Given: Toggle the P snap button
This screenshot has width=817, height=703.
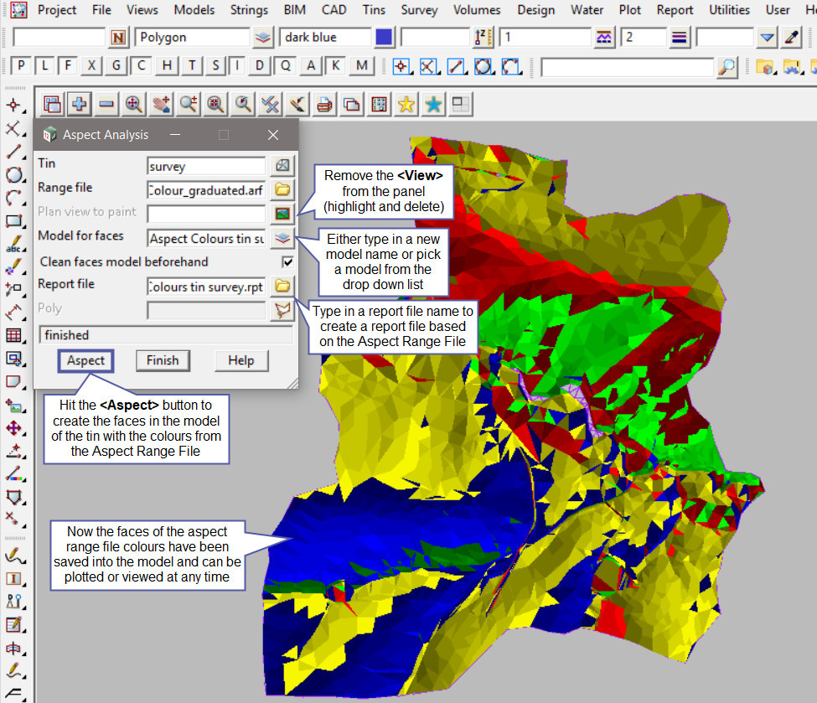Looking at the screenshot, I should (x=22, y=66).
